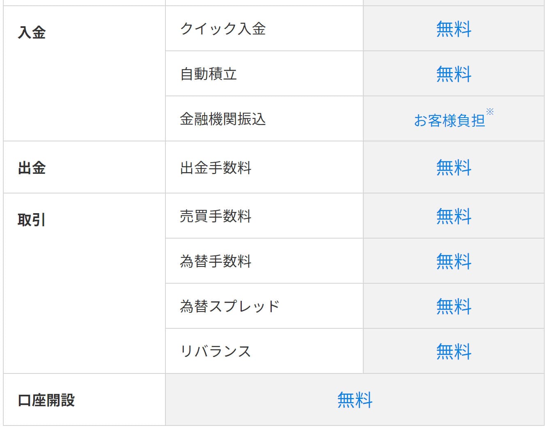Select the 為替手数料 row label
Viewport: 548px width, 430px height.
(x=216, y=261)
